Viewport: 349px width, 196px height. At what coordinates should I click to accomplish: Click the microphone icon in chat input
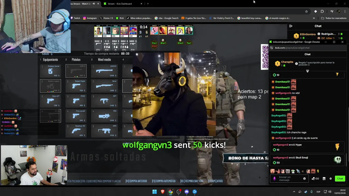(274, 179)
